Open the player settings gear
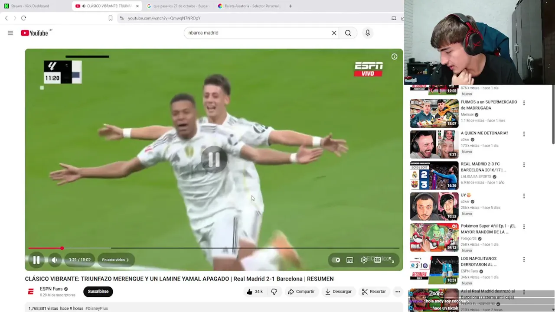The image size is (555, 312). [364, 260]
